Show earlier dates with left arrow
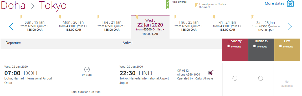Image resolution: width=302 pixels, height=96 pixels. pyautogui.click(x=12, y=26)
